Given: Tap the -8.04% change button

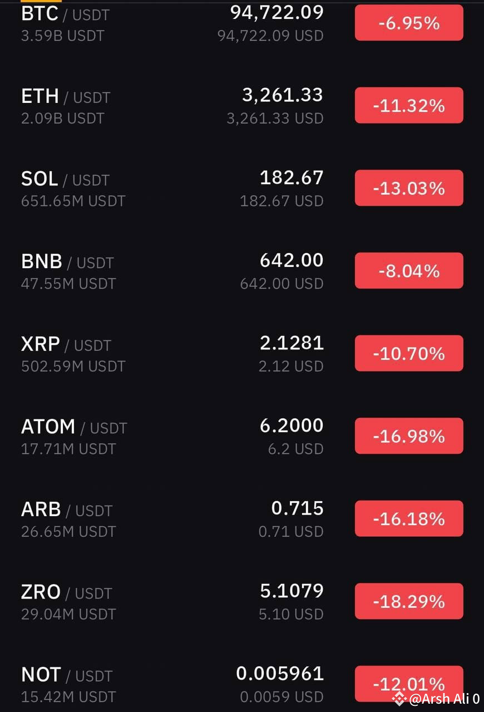Looking at the screenshot, I should pos(409,271).
